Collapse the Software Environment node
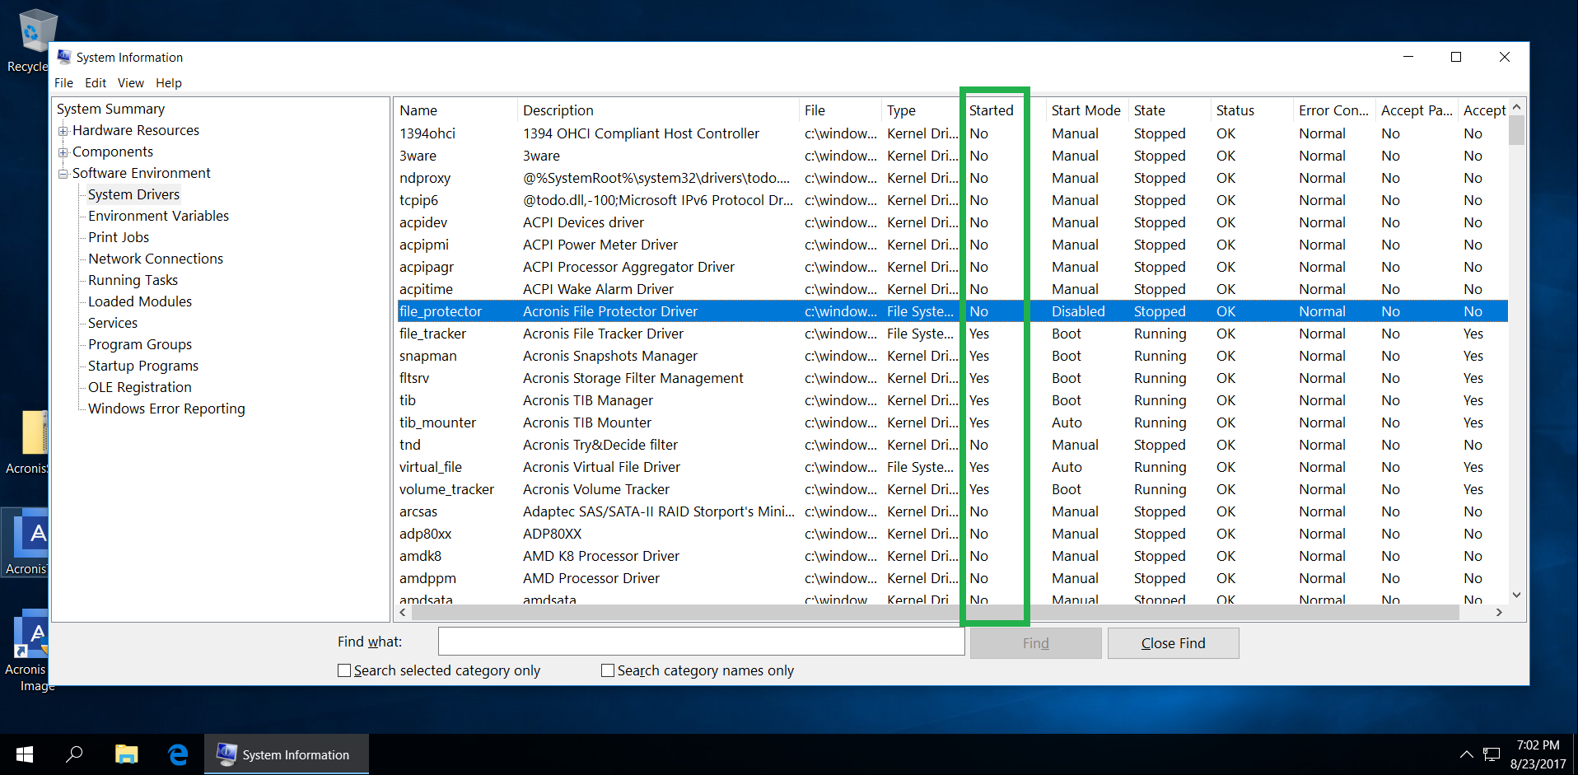Viewport: 1578px width, 775px height. click(63, 174)
